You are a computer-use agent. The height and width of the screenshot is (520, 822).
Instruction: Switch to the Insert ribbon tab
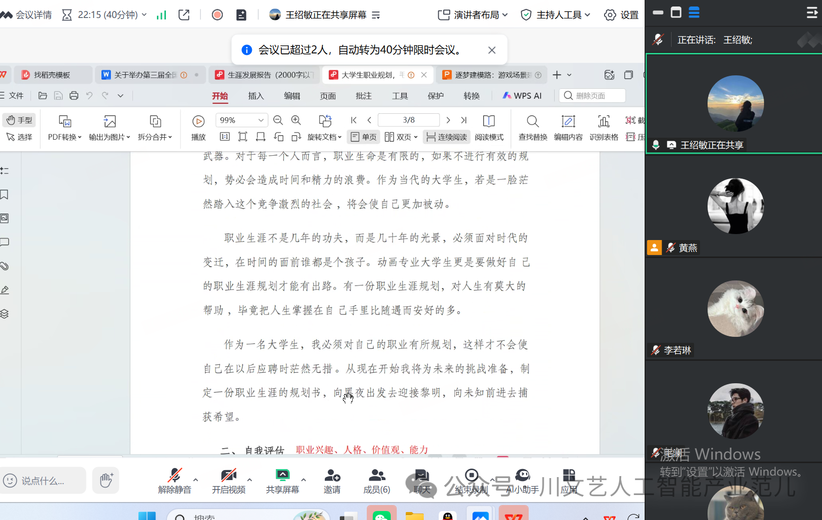(256, 96)
